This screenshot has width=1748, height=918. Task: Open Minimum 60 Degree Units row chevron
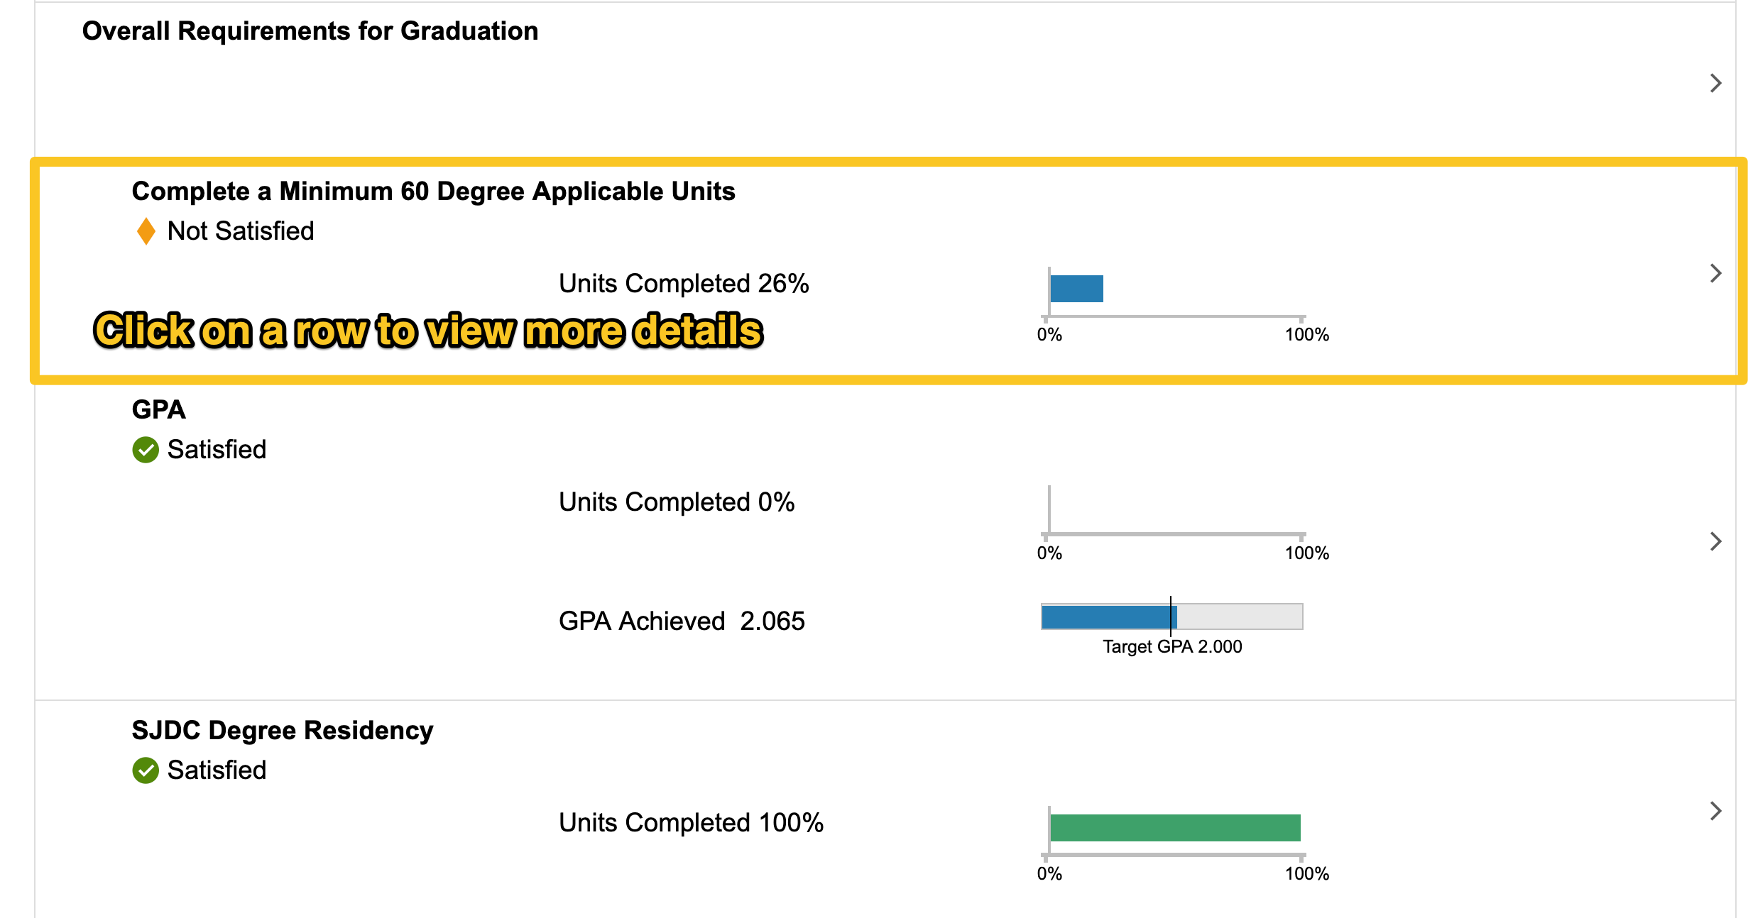[x=1715, y=273]
